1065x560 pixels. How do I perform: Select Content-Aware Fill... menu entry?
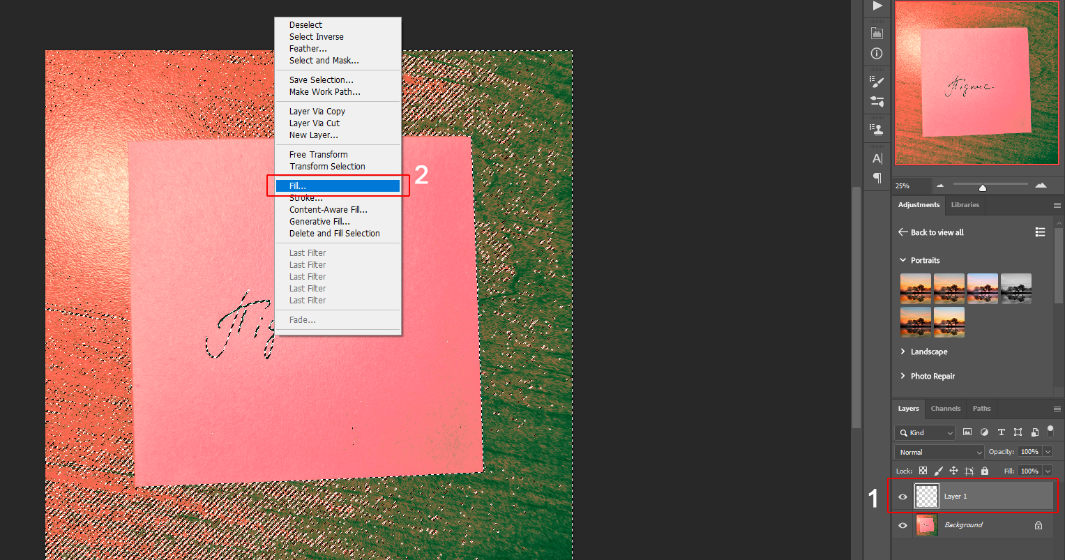(328, 210)
